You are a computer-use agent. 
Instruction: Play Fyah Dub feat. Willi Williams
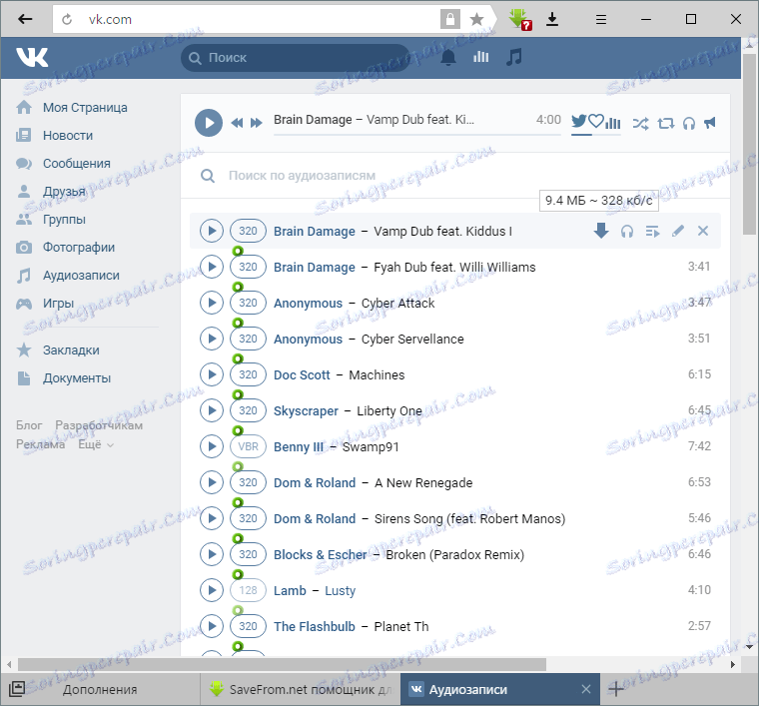point(212,267)
